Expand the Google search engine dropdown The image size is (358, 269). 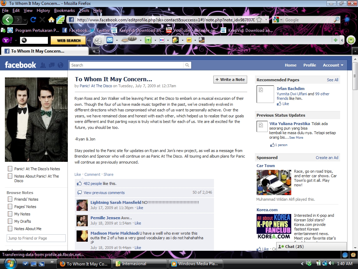[x=281, y=20]
